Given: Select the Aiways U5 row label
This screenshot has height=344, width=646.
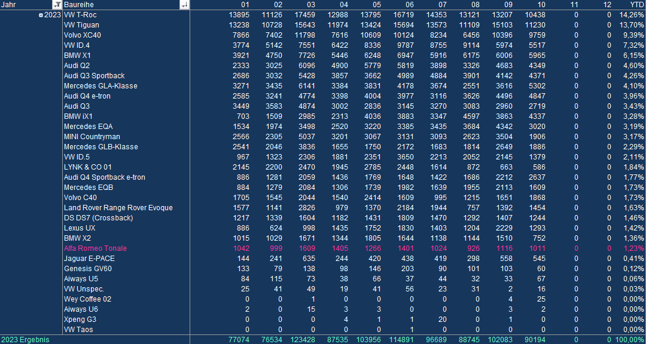Looking at the screenshot, I should 81,278.
